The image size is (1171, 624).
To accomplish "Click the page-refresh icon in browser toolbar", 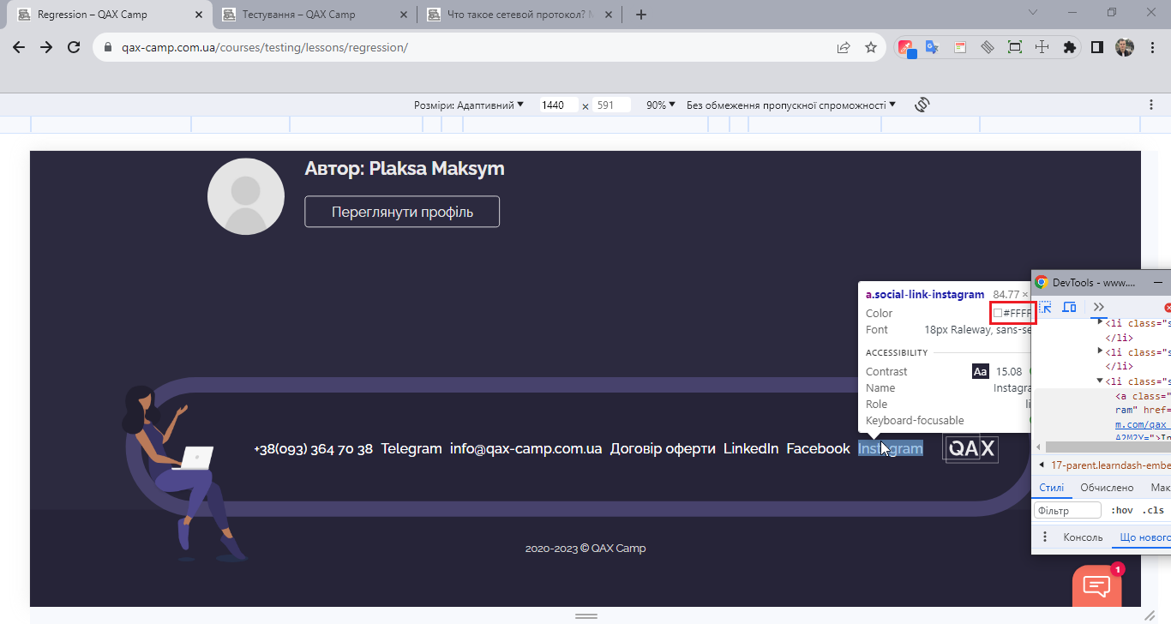I will click(73, 47).
